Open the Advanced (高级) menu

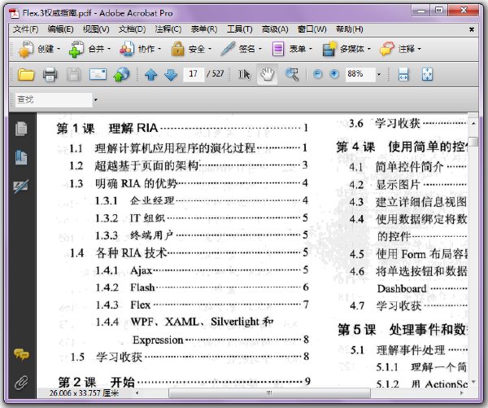[x=275, y=29]
